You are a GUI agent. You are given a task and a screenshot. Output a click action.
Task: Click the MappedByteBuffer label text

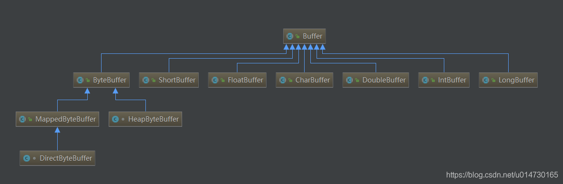(66, 119)
